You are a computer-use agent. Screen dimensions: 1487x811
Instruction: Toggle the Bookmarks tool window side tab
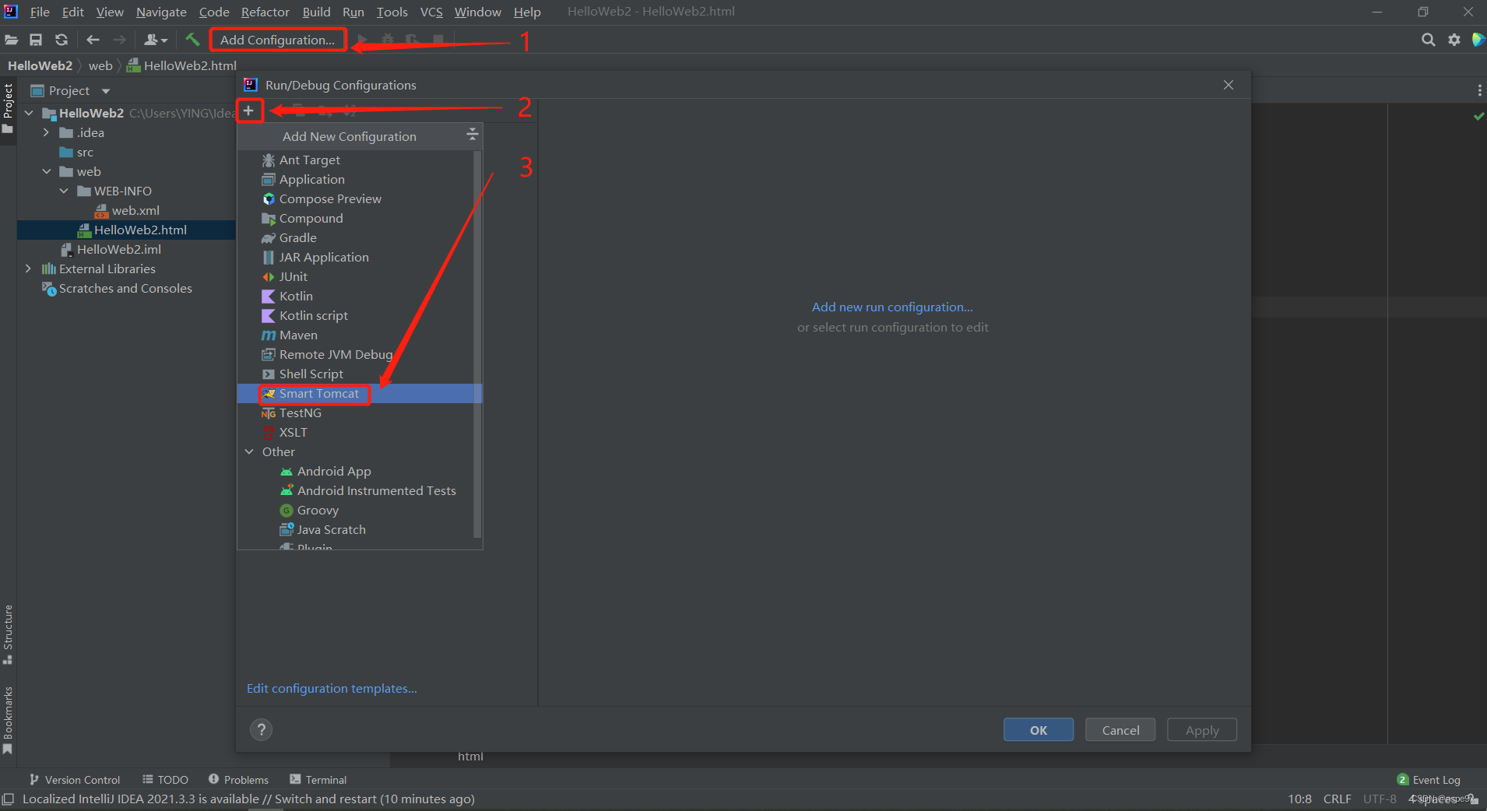8,720
